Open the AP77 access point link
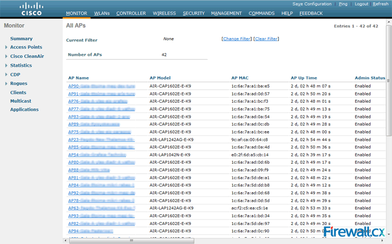Screen dimensions: 392x244 (101, 109)
